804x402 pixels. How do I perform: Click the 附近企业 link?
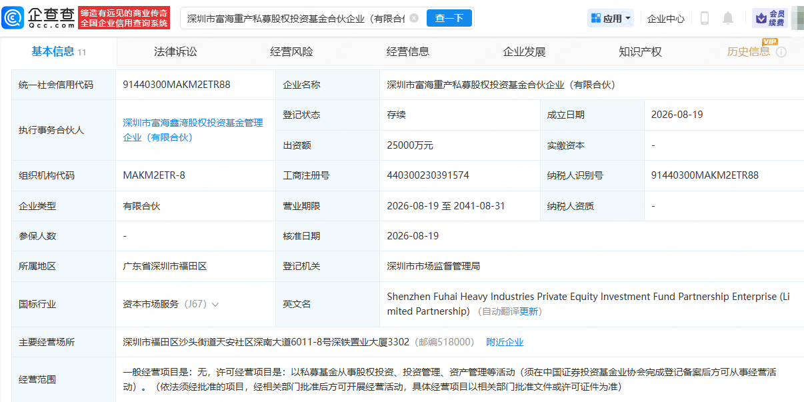coord(505,342)
